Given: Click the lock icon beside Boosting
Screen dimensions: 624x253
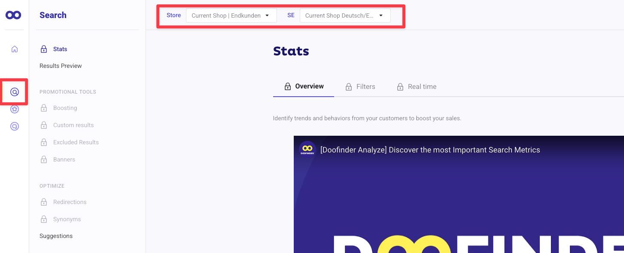Looking at the screenshot, I should pyautogui.click(x=44, y=108).
